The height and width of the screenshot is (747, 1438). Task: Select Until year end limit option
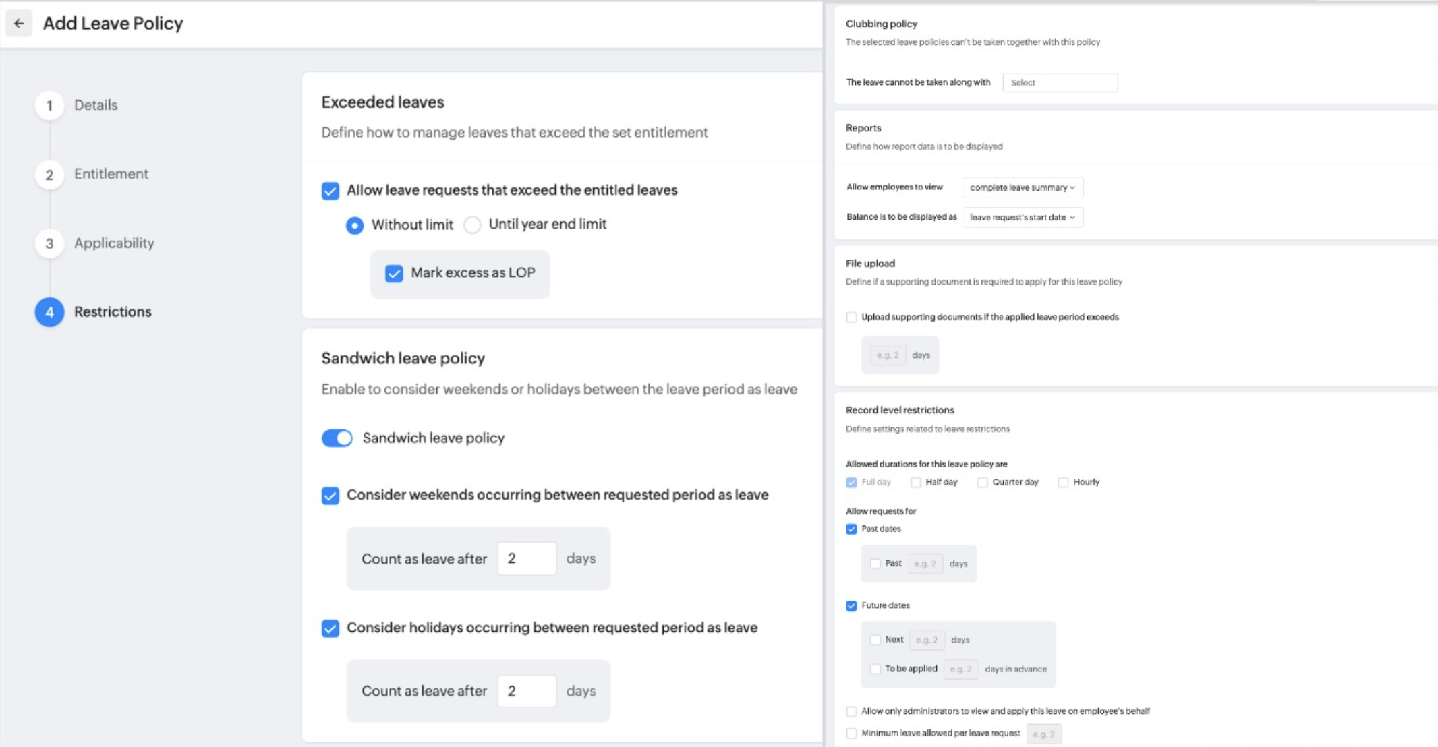[x=473, y=225]
